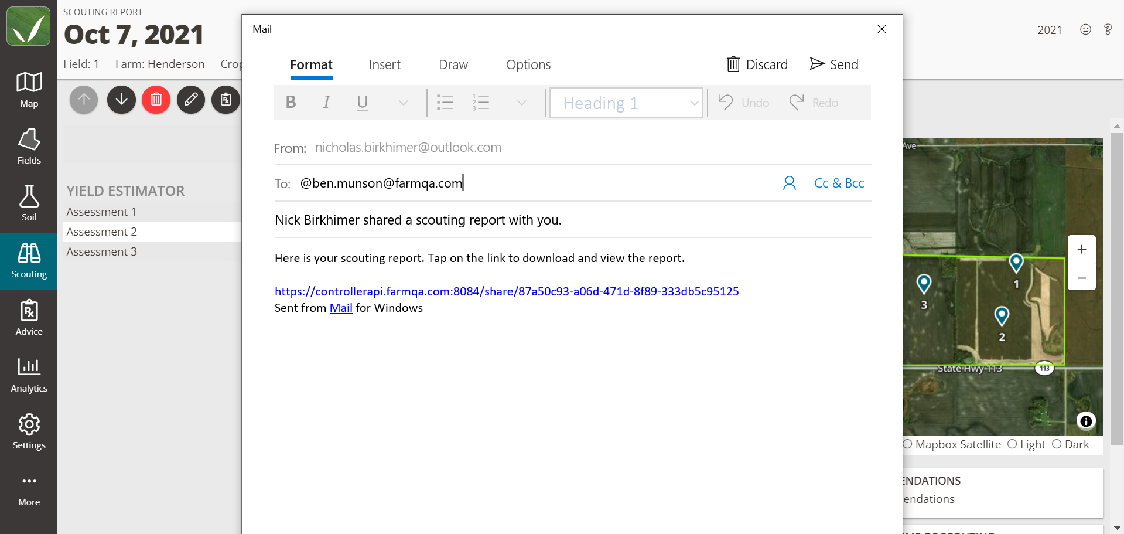Toggle italic formatting in Mail
The height and width of the screenshot is (534, 1124).
[x=326, y=103]
